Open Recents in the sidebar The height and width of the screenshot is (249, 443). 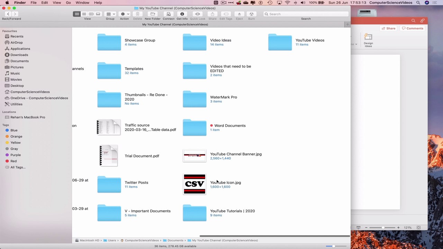17,36
